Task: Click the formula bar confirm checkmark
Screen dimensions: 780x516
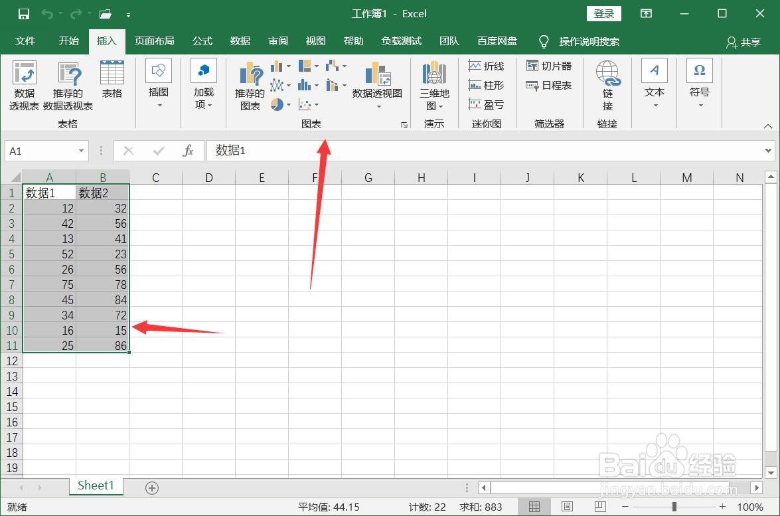Action: click(x=159, y=151)
